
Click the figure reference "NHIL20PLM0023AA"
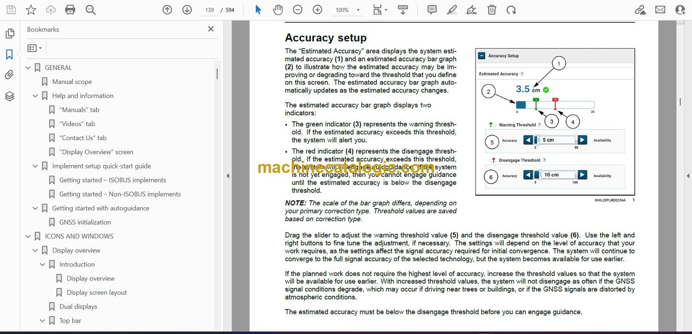(x=610, y=200)
